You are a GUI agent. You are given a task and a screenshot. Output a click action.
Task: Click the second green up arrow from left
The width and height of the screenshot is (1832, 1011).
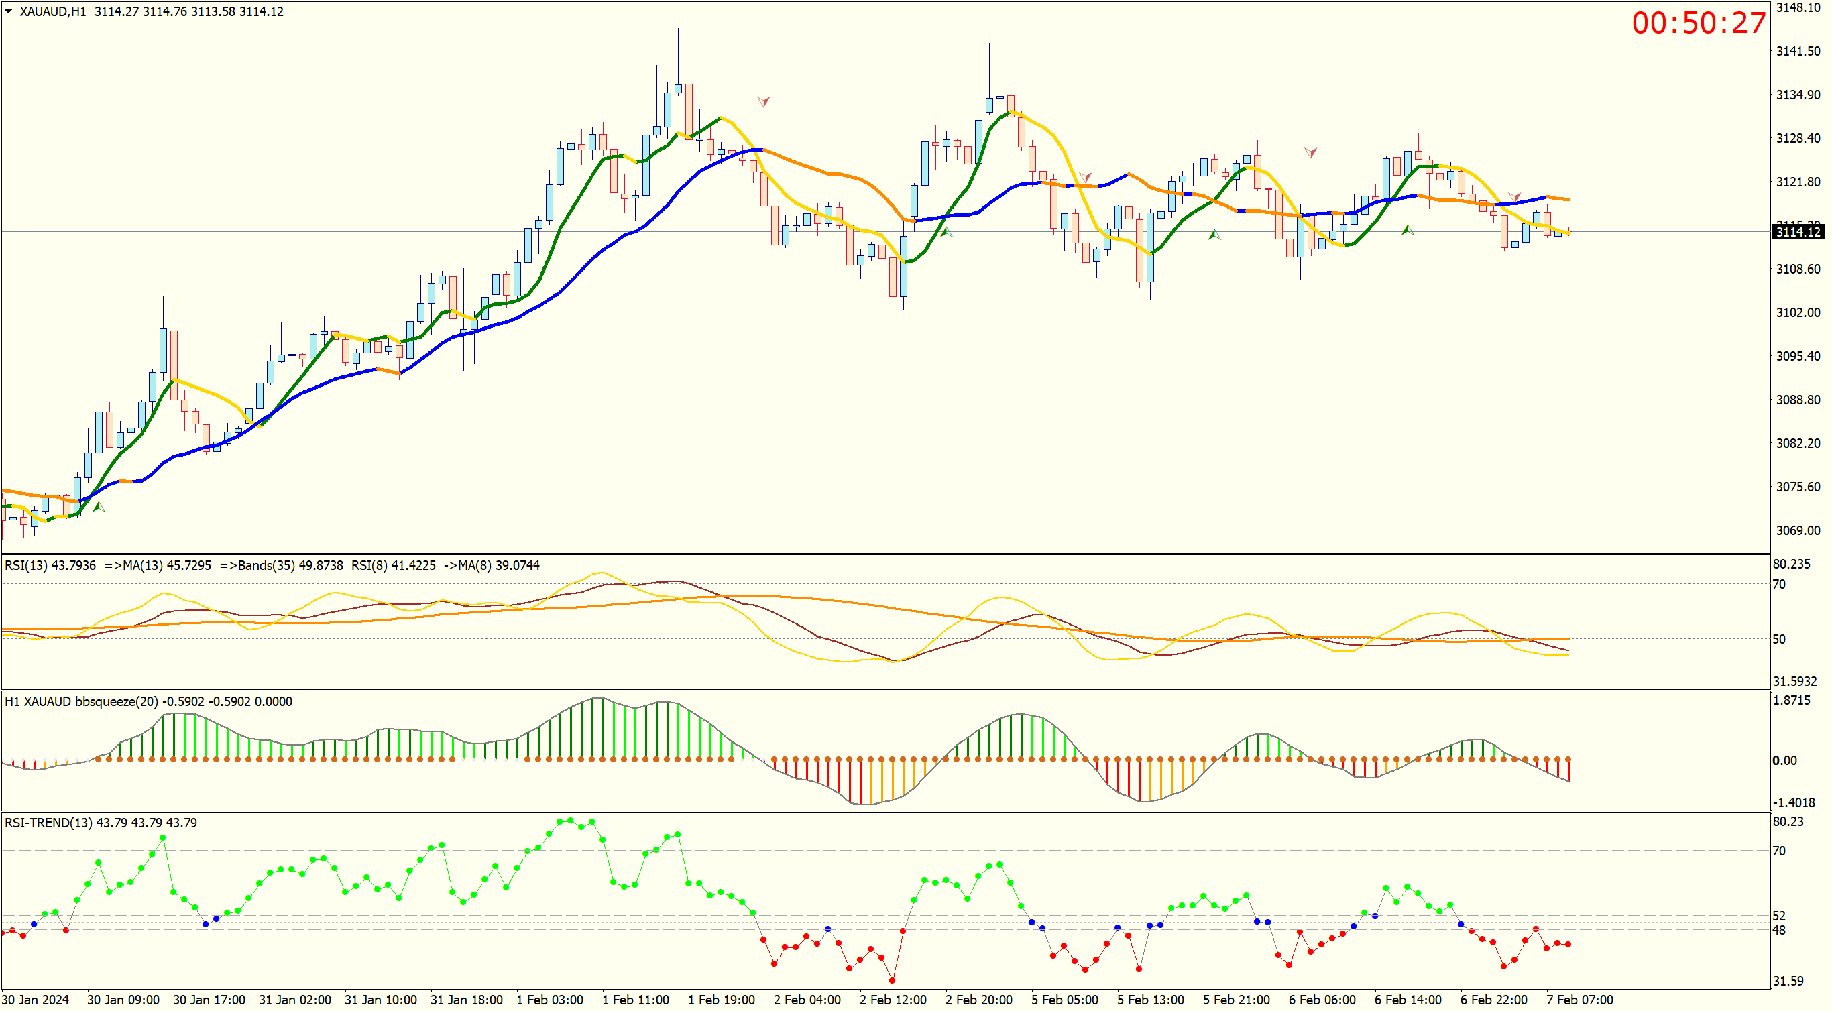point(947,232)
